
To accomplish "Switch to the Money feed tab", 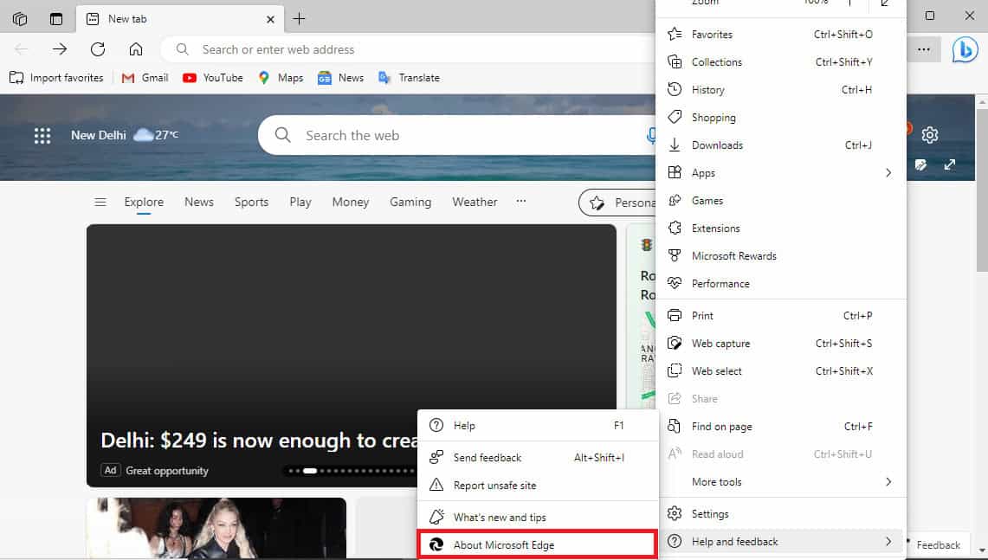I will [351, 203].
